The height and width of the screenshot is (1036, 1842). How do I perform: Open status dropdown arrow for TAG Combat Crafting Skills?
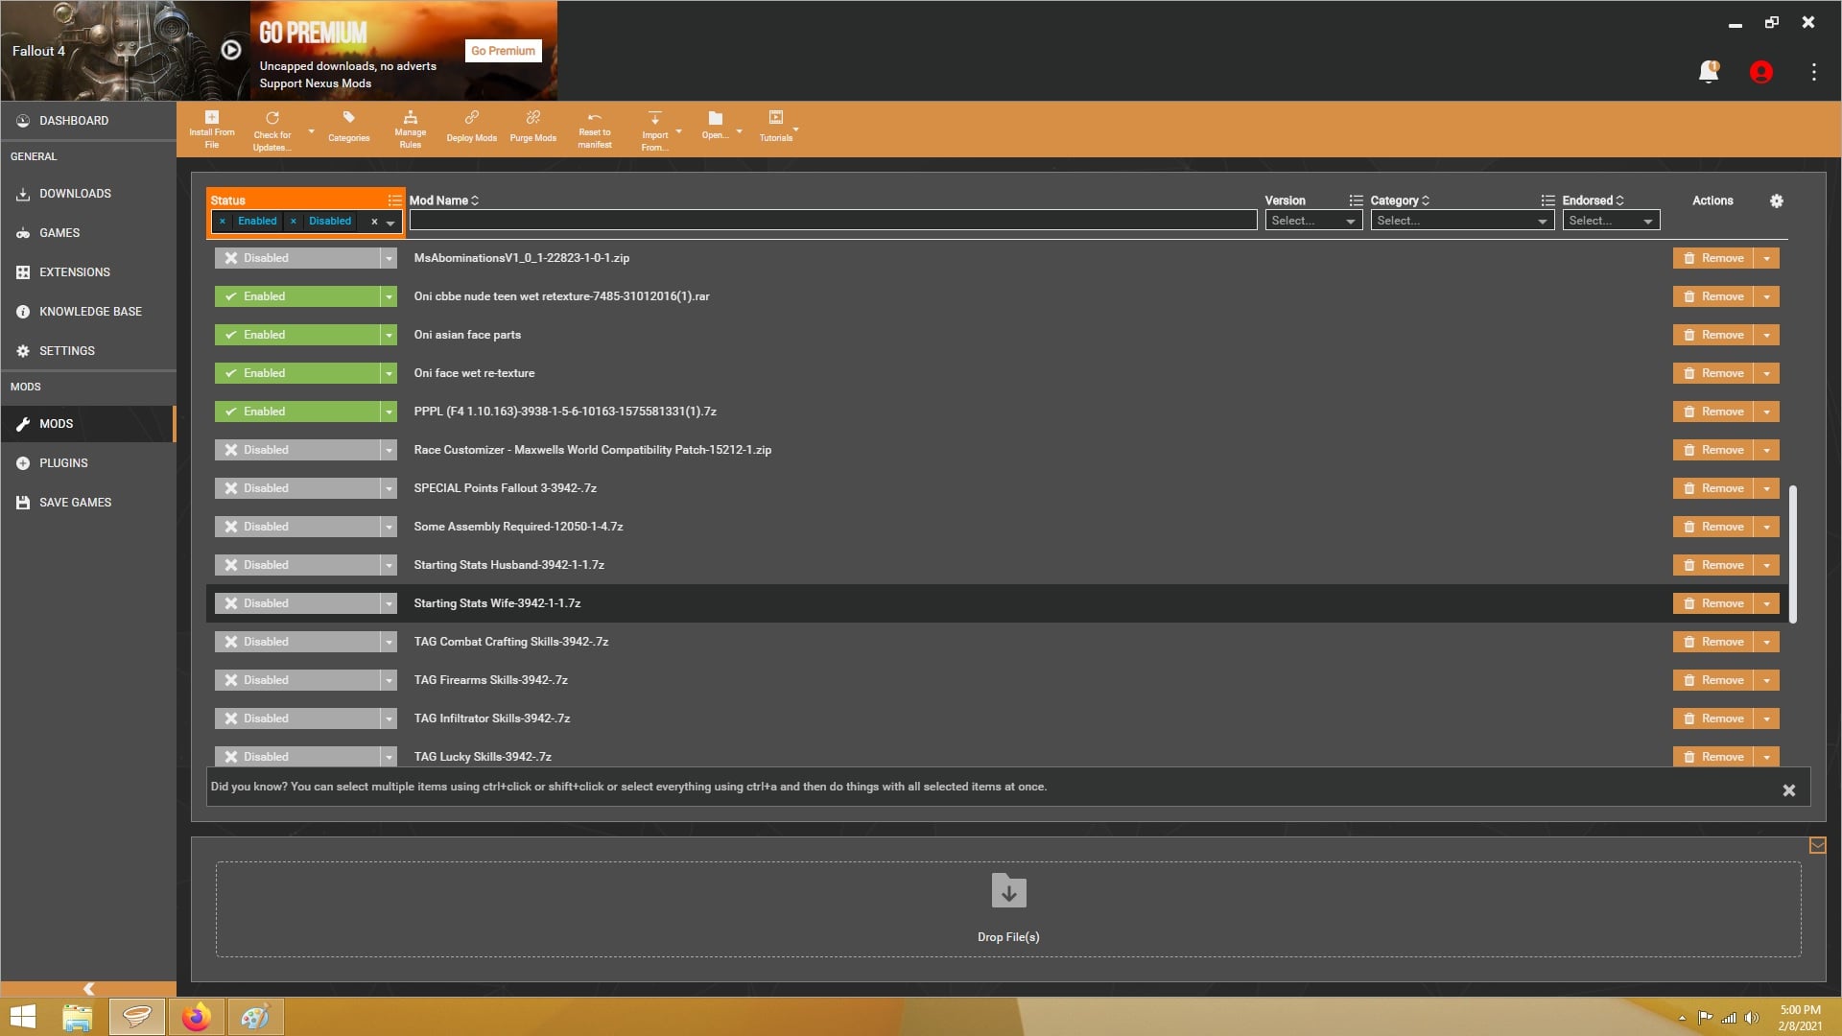pos(389,642)
